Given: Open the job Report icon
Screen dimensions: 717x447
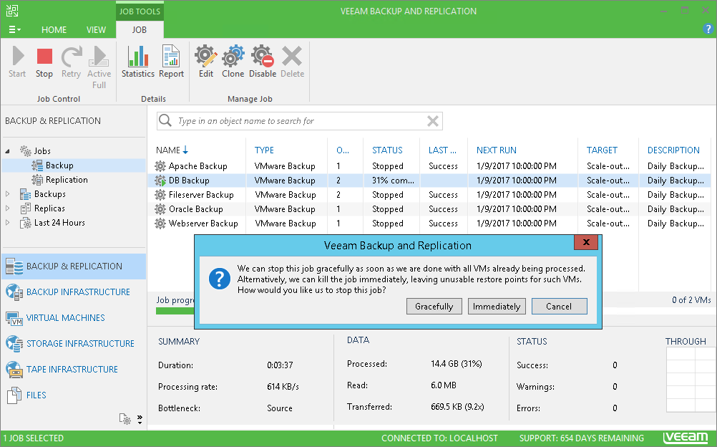Looking at the screenshot, I should click(171, 57).
